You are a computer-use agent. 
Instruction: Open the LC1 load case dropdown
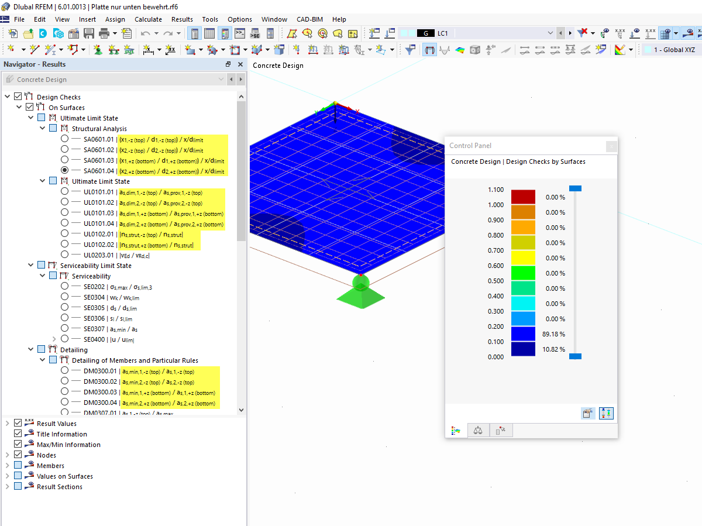pos(550,33)
